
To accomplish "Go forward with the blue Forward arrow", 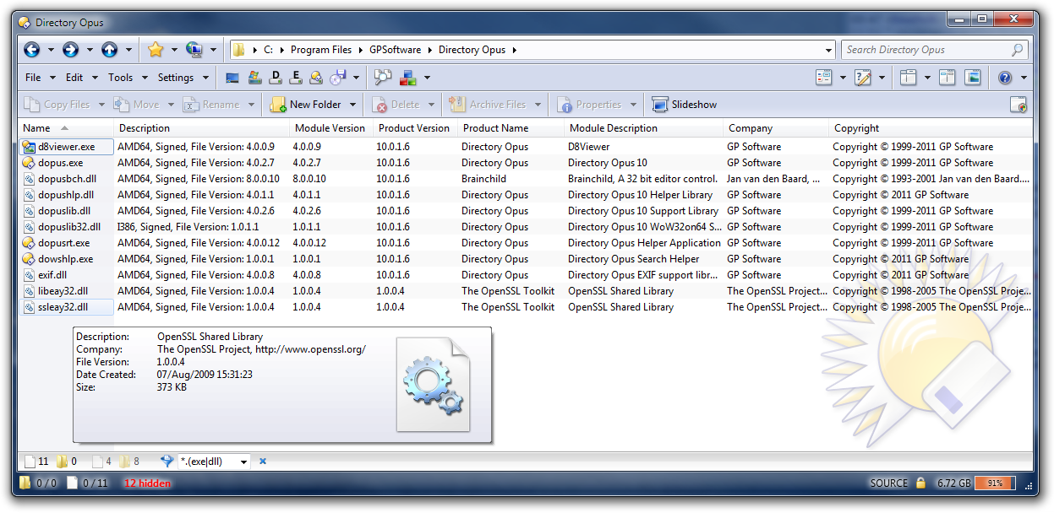I will [71, 50].
